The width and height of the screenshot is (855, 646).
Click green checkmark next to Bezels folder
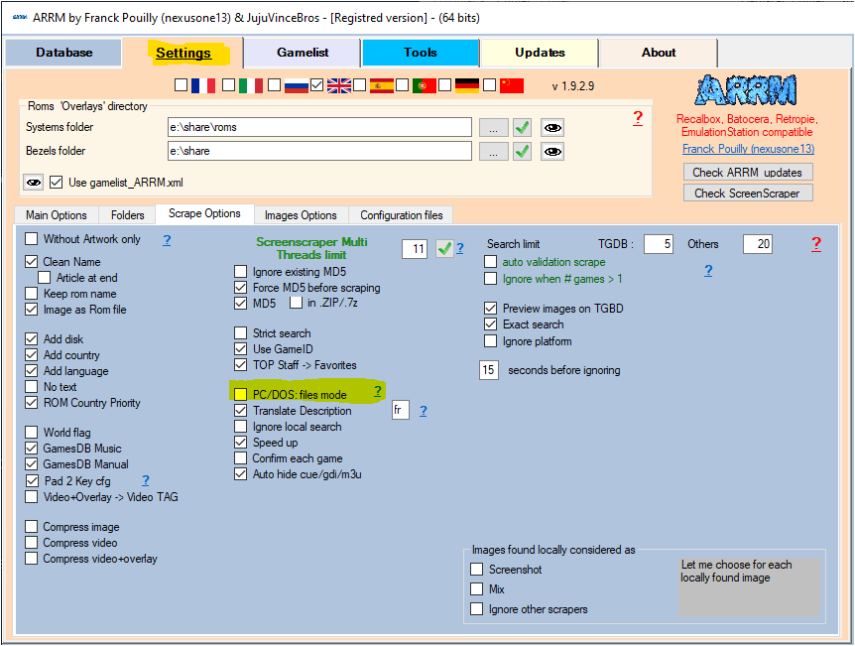pyautogui.click(x=522, y=152)
